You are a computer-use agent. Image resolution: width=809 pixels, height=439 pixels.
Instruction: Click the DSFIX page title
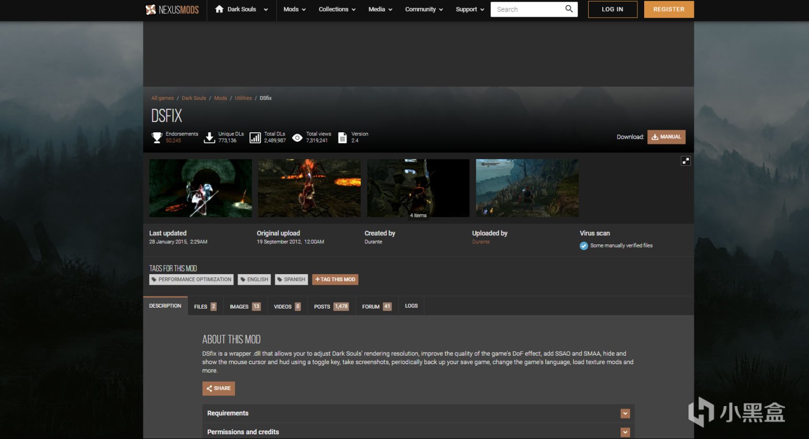(x=167, y=116)
